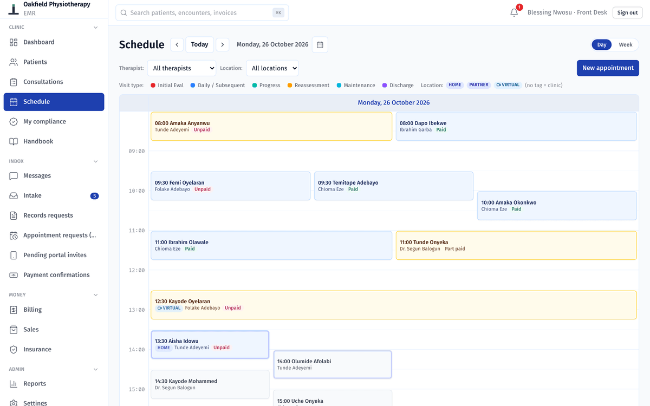
Task: Open the All therapists dropdown
Action: (x=181, y=68)
